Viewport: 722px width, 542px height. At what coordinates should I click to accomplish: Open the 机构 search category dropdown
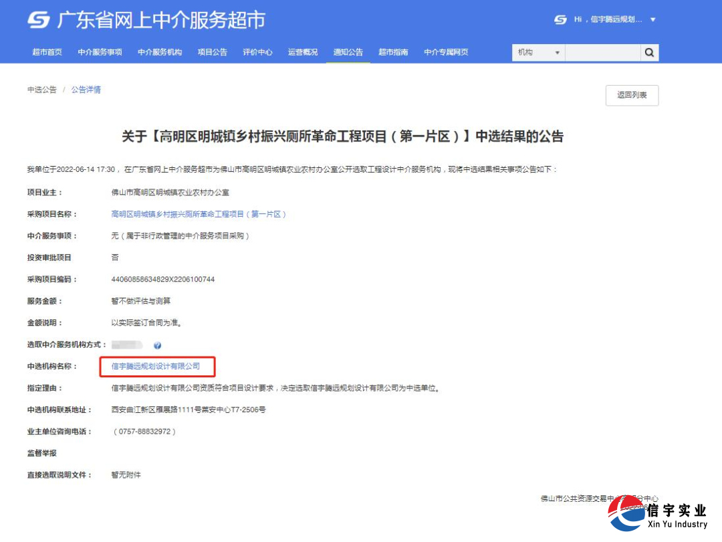click(x=538, y=52)
